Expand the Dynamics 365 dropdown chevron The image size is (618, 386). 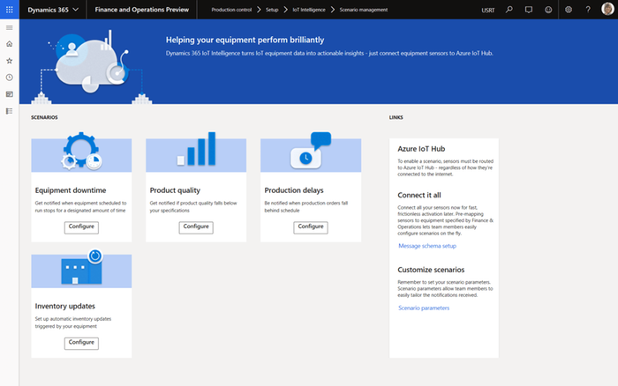(75, 9)
